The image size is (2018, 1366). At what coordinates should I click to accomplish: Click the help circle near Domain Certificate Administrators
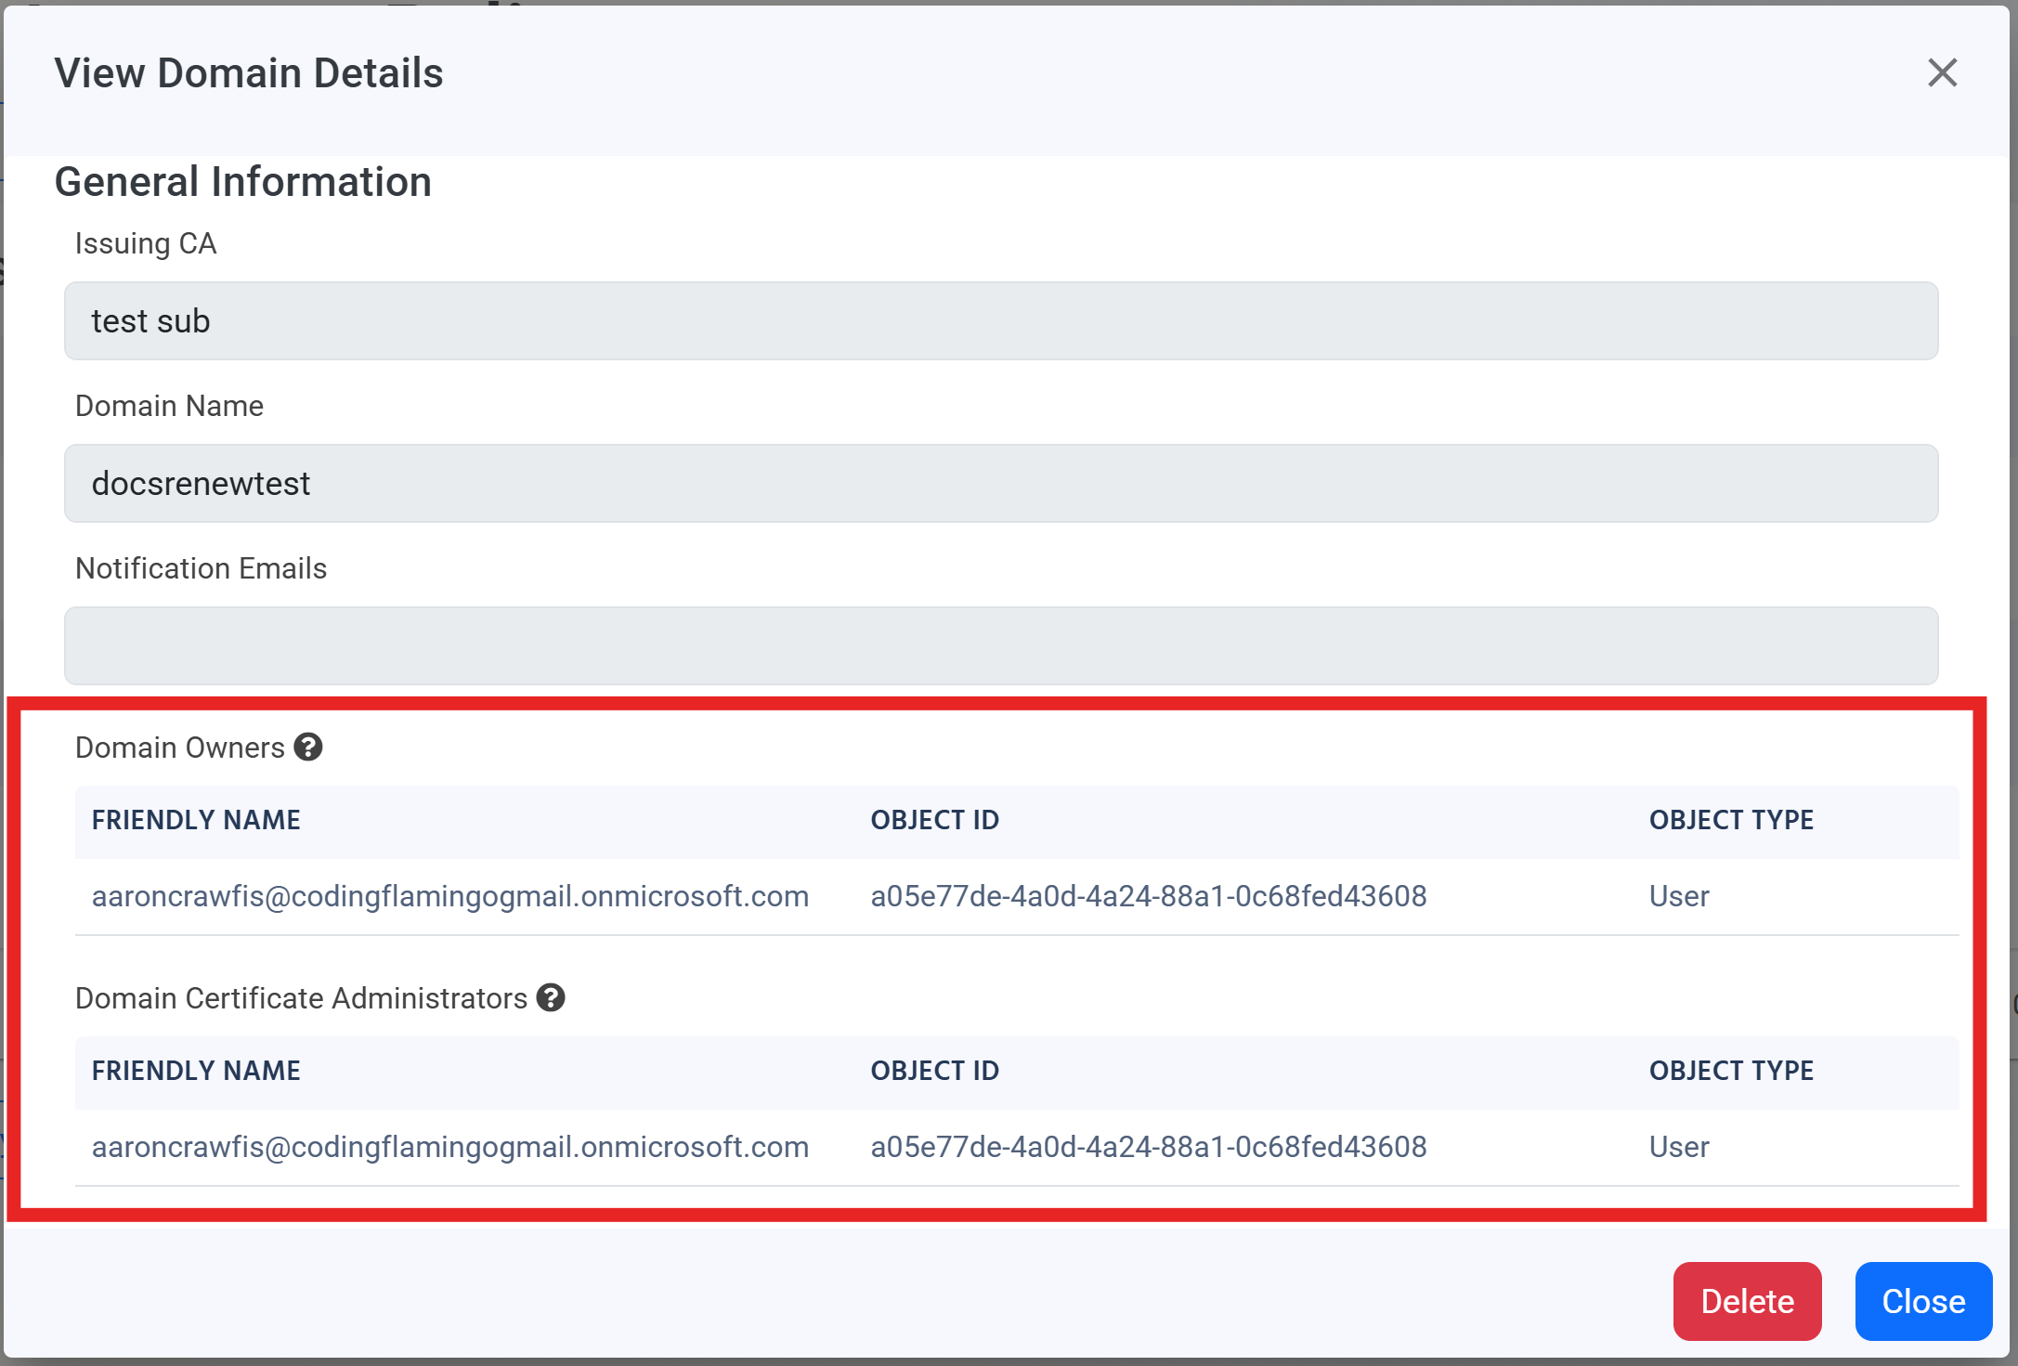pyautogui.click(x=552, y=997)
